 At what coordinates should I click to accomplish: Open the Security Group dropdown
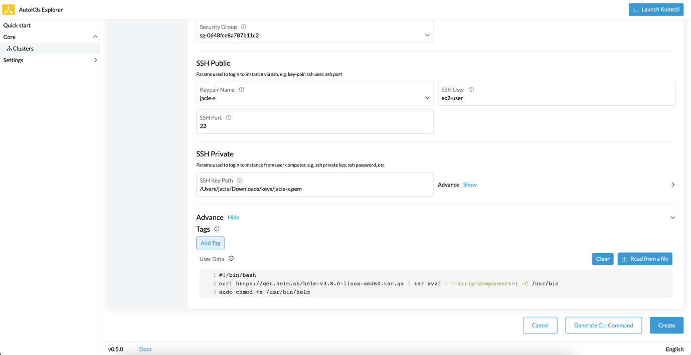pyautogui.click(x=427, y=35)
